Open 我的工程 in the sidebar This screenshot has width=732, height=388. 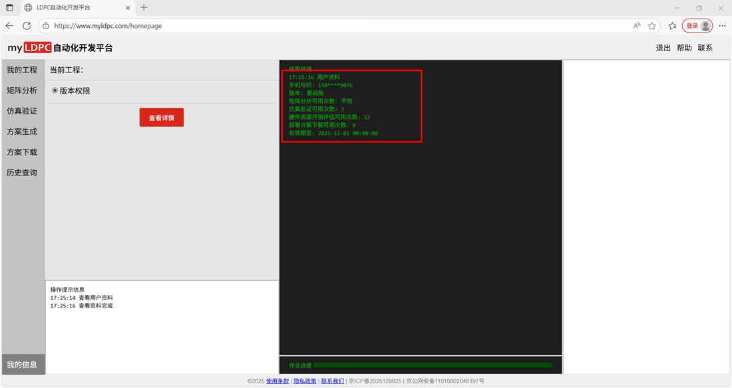coord(22,70)
